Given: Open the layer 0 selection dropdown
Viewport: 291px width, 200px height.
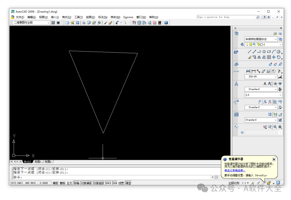Looking at the screenshot, I should tap(264, 44).
